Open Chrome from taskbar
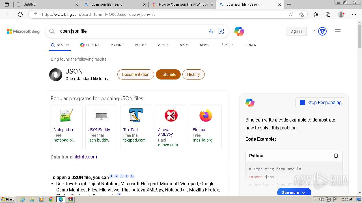Image resolution: width=362 pixels, height=203 pixels. (51, 199)
